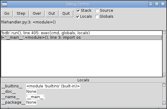Click the Go button
167x109 pixels.
click(x=7, y=14)
